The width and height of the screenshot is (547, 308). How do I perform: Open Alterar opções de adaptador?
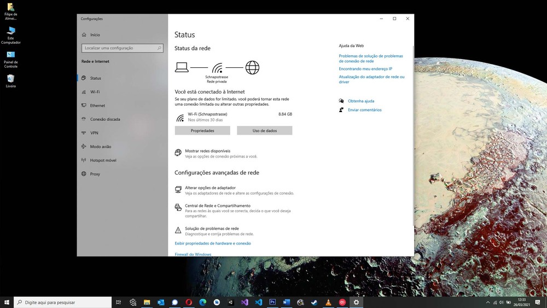210,188
